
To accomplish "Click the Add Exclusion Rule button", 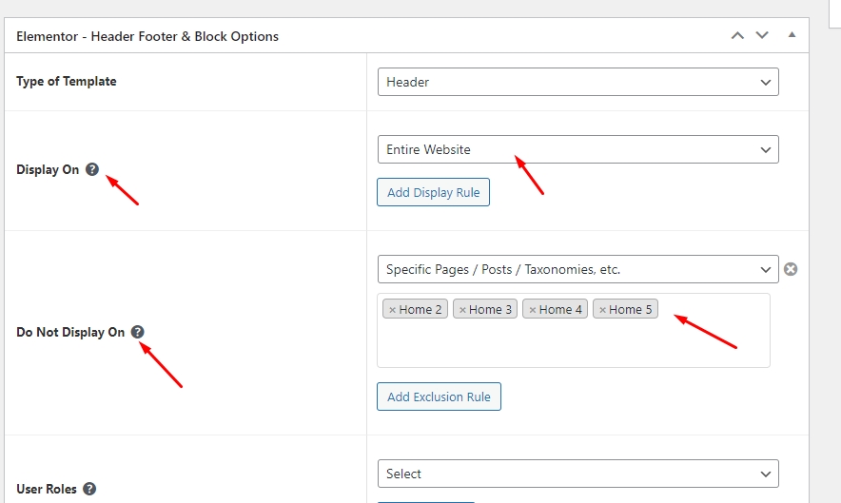I will point(439,397).
